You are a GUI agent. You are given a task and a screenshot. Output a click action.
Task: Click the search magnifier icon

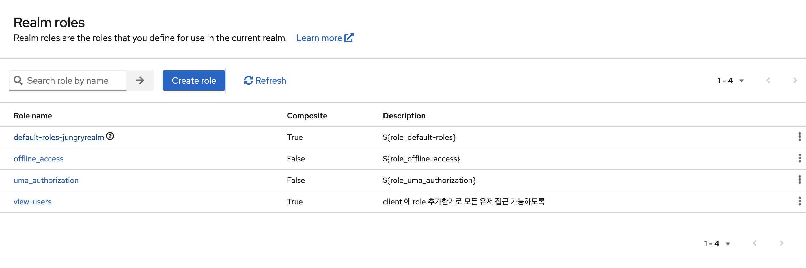18,80
